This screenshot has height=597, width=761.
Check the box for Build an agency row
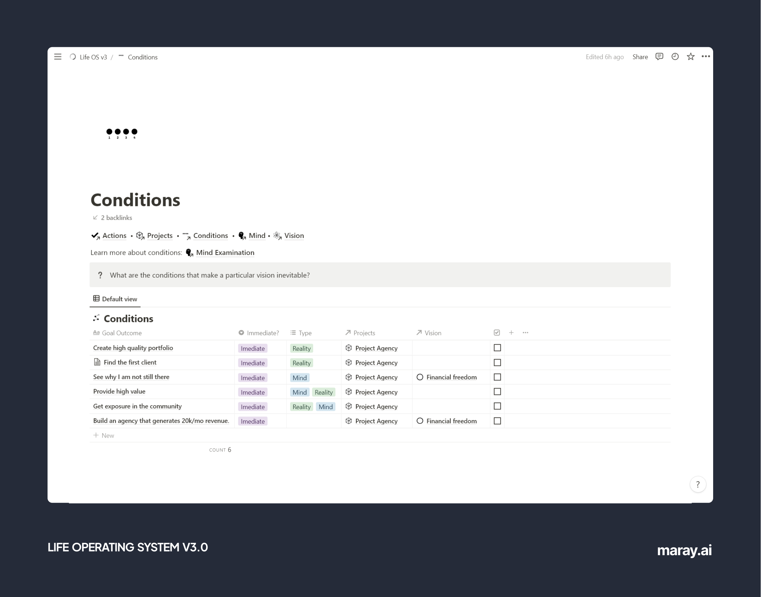(x=497, y=421)
